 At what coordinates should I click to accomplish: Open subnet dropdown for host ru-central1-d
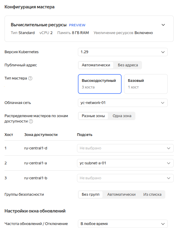click(125, 148)
